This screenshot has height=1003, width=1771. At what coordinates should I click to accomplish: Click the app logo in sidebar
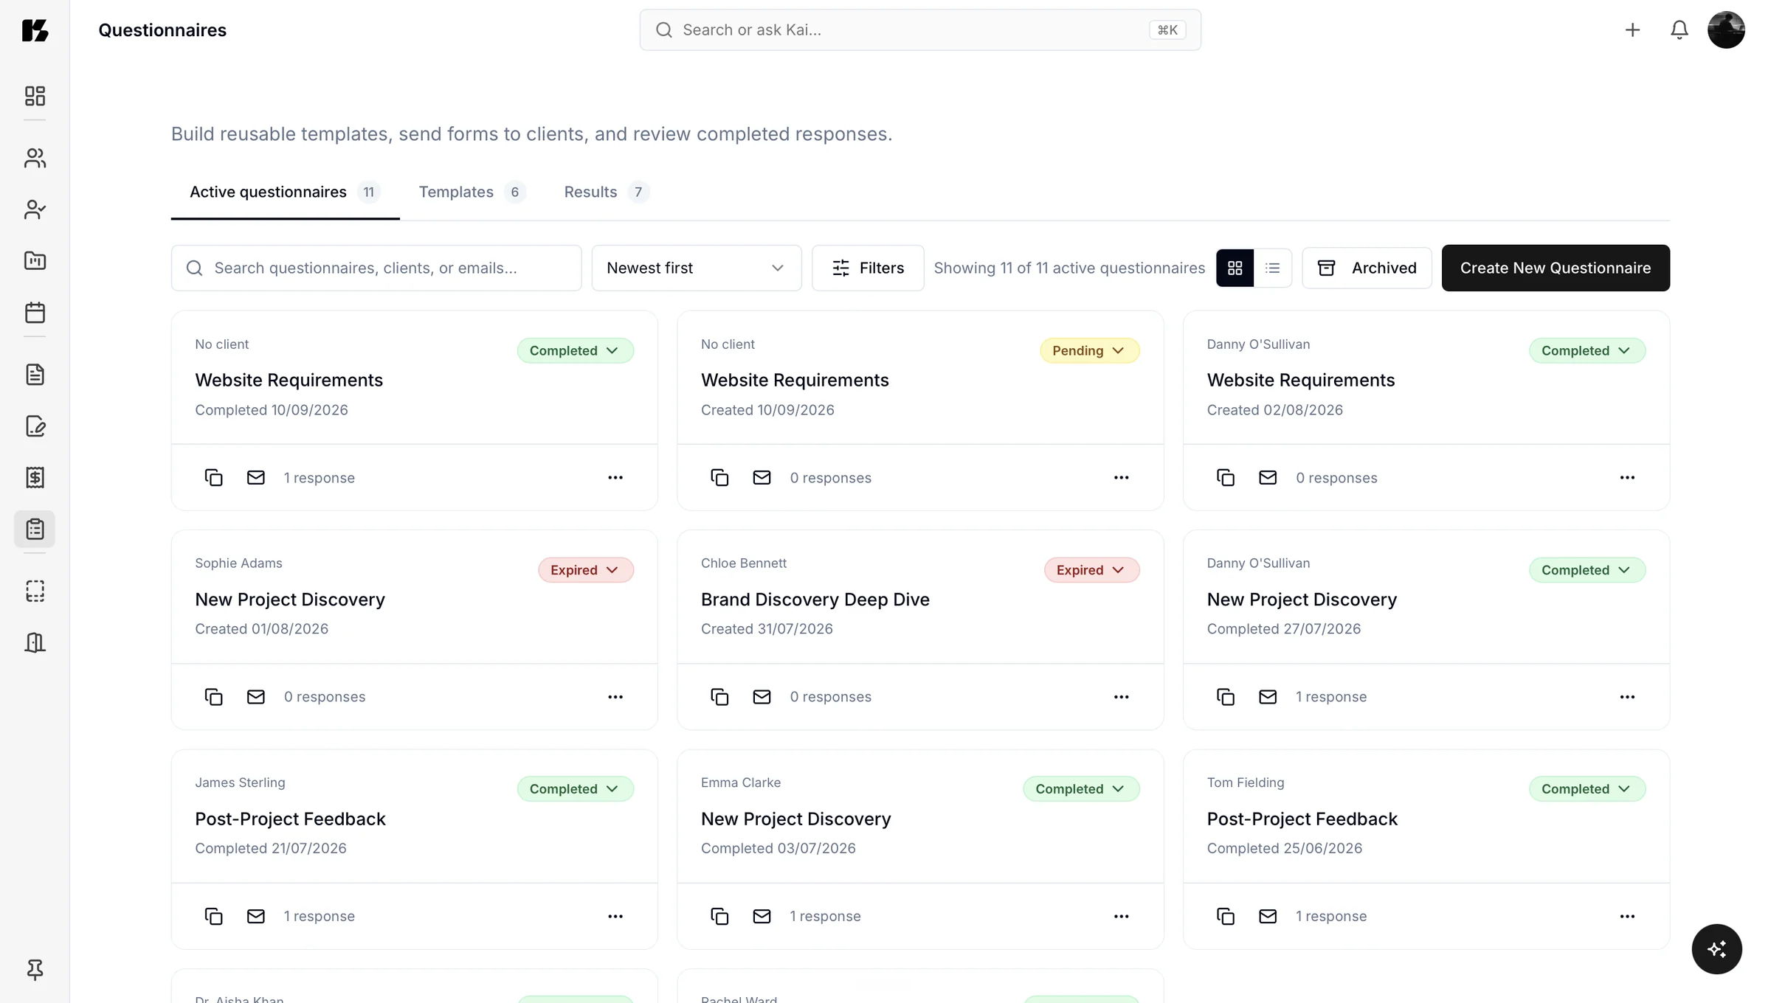coord(35,29)
